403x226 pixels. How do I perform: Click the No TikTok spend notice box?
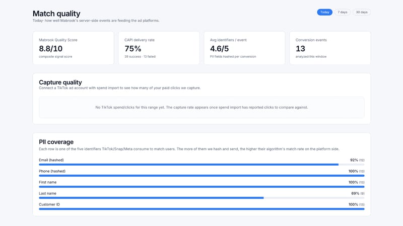pyautogui.click(x=201, y=107)
